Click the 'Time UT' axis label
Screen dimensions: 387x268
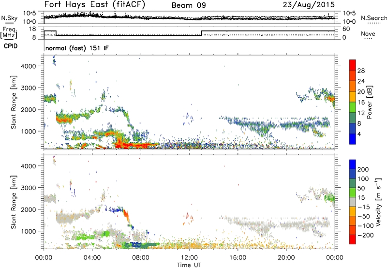(x=189, y=265)
